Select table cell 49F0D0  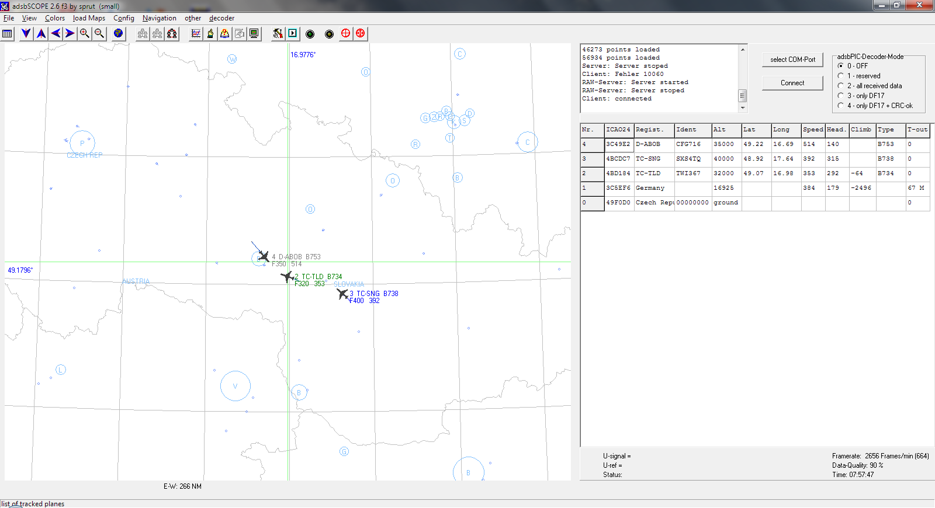619,203
